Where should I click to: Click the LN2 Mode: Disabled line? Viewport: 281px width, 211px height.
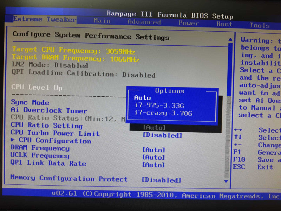pyautogui.click(x=50, y=65)
